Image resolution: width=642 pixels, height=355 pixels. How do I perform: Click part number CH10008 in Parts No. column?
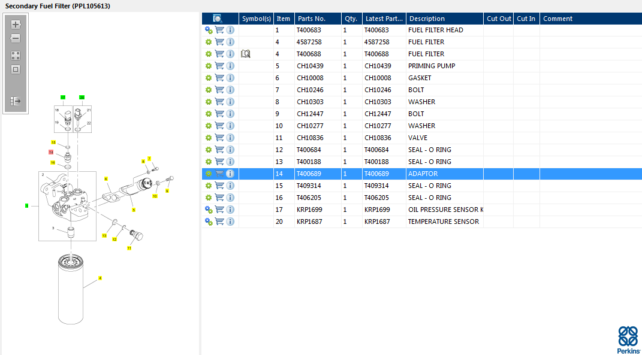[x=310, y=78]
